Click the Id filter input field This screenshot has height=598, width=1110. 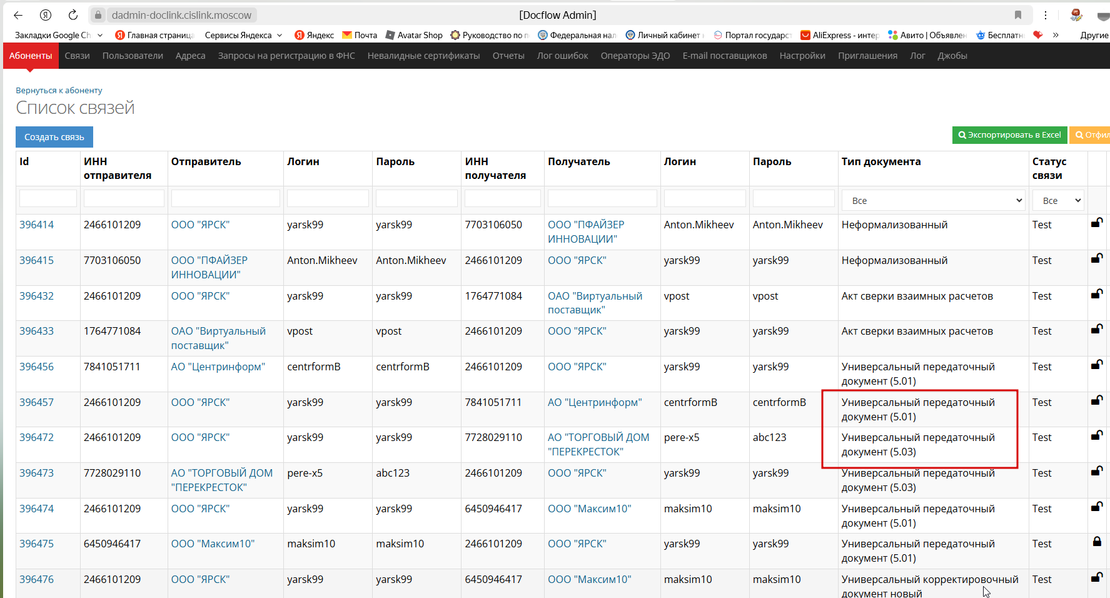(x=48, y=198)
